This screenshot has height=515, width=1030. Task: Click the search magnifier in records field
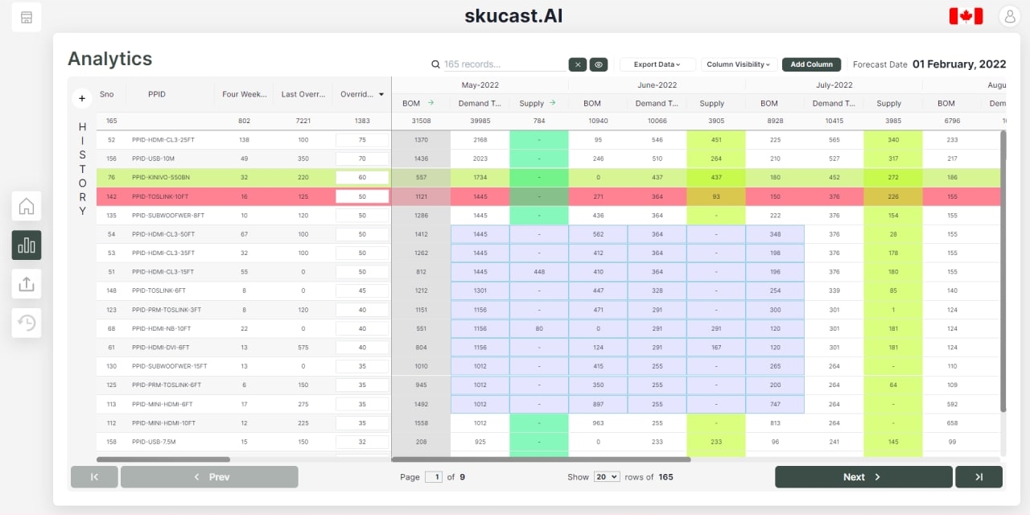(x=435, y=64)
